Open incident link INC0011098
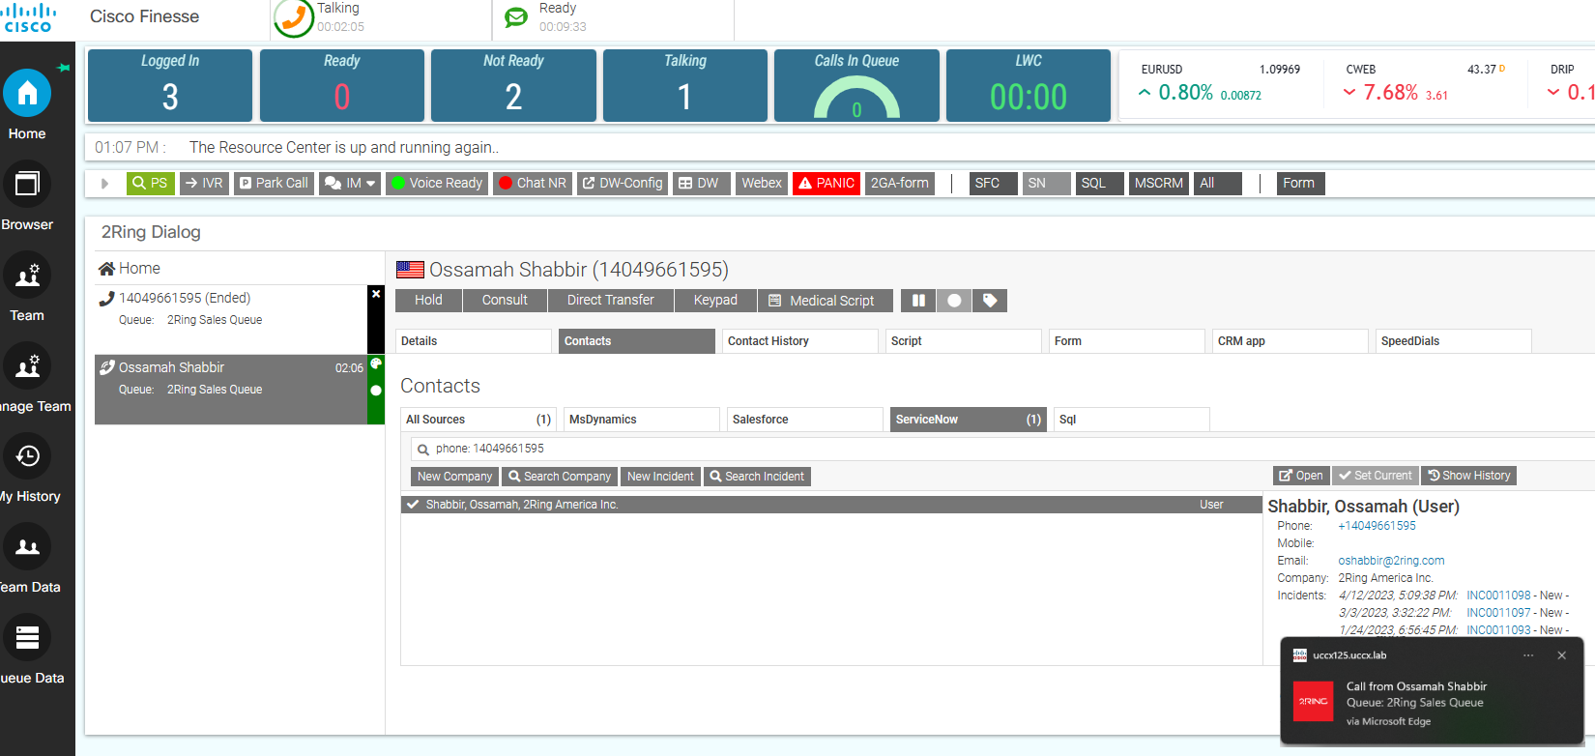 click(x=1498, y=596)
